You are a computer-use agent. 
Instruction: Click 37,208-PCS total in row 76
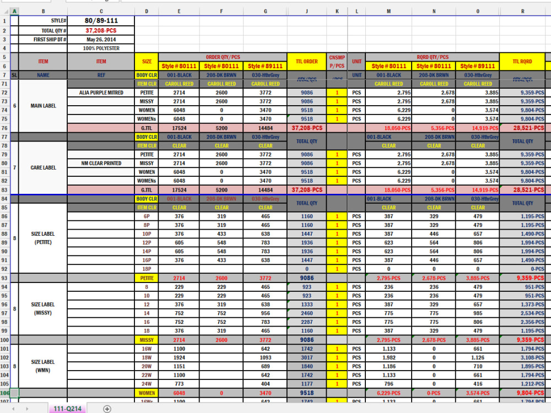tap(307, 128)
